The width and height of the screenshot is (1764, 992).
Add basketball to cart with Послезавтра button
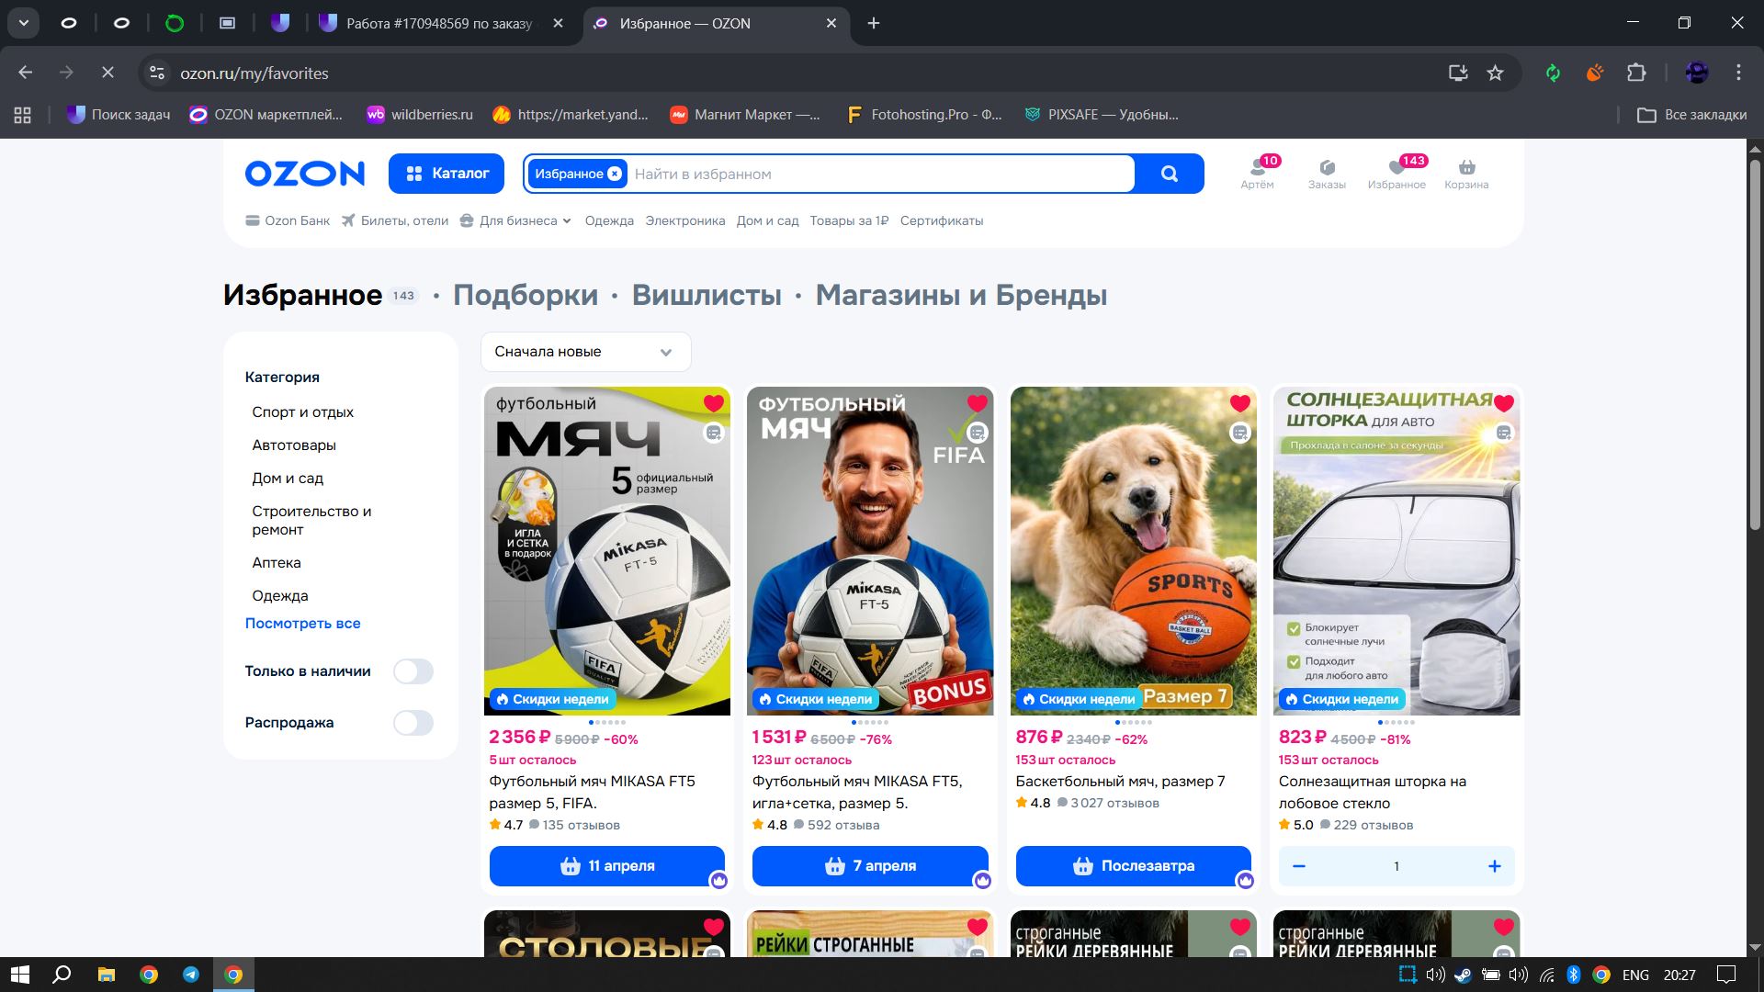coord(1133,866)
